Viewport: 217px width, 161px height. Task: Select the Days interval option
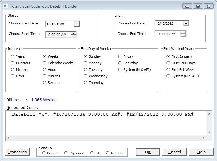(17, 76)
